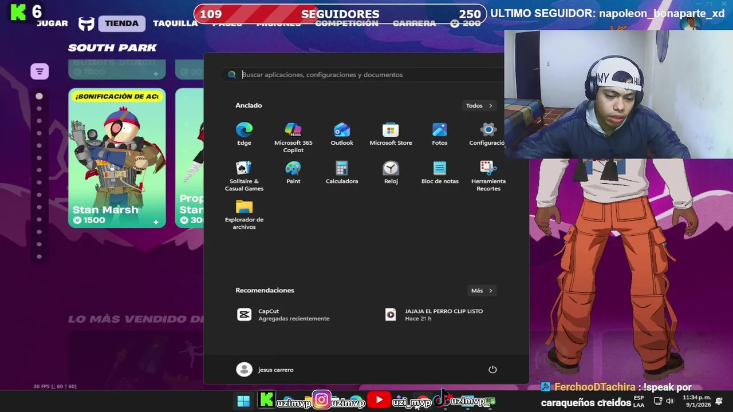Viewport: 733px width, 412px height.
Task: Open the Paint app
Action: (293, 173)
